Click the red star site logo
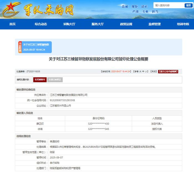Viewport: 194px width, 172px height. click(x=11, y=9)
